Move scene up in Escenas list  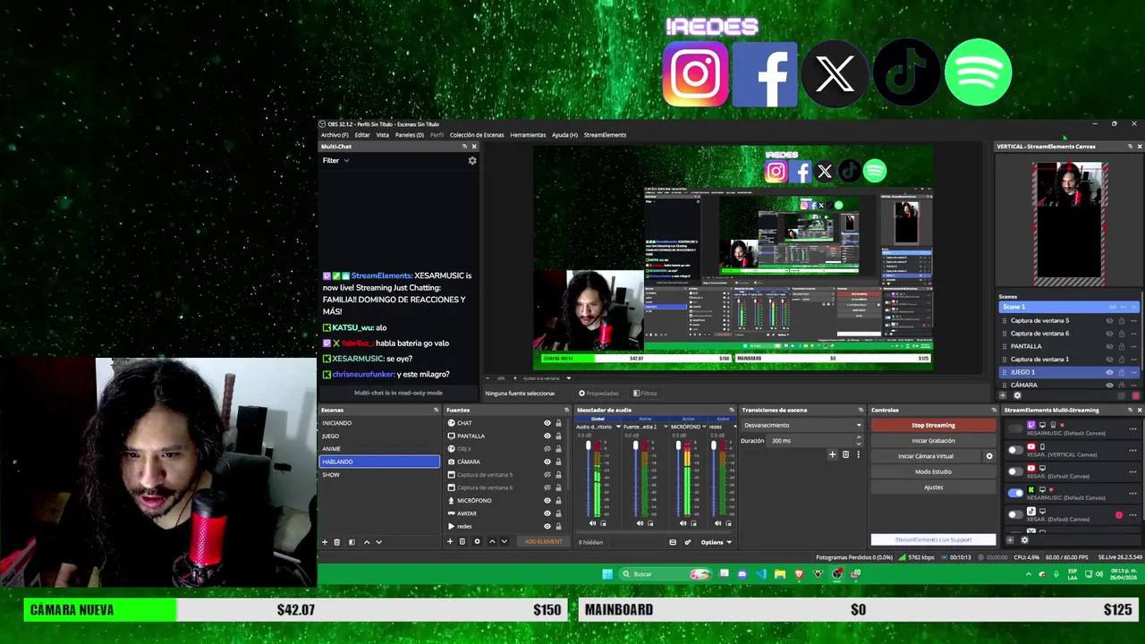[366, 542]
